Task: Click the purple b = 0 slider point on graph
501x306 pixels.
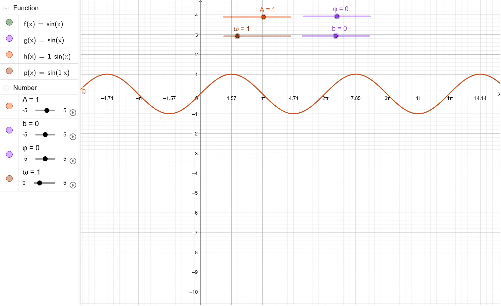Action: pyautogui.click(x=336, y=36)
